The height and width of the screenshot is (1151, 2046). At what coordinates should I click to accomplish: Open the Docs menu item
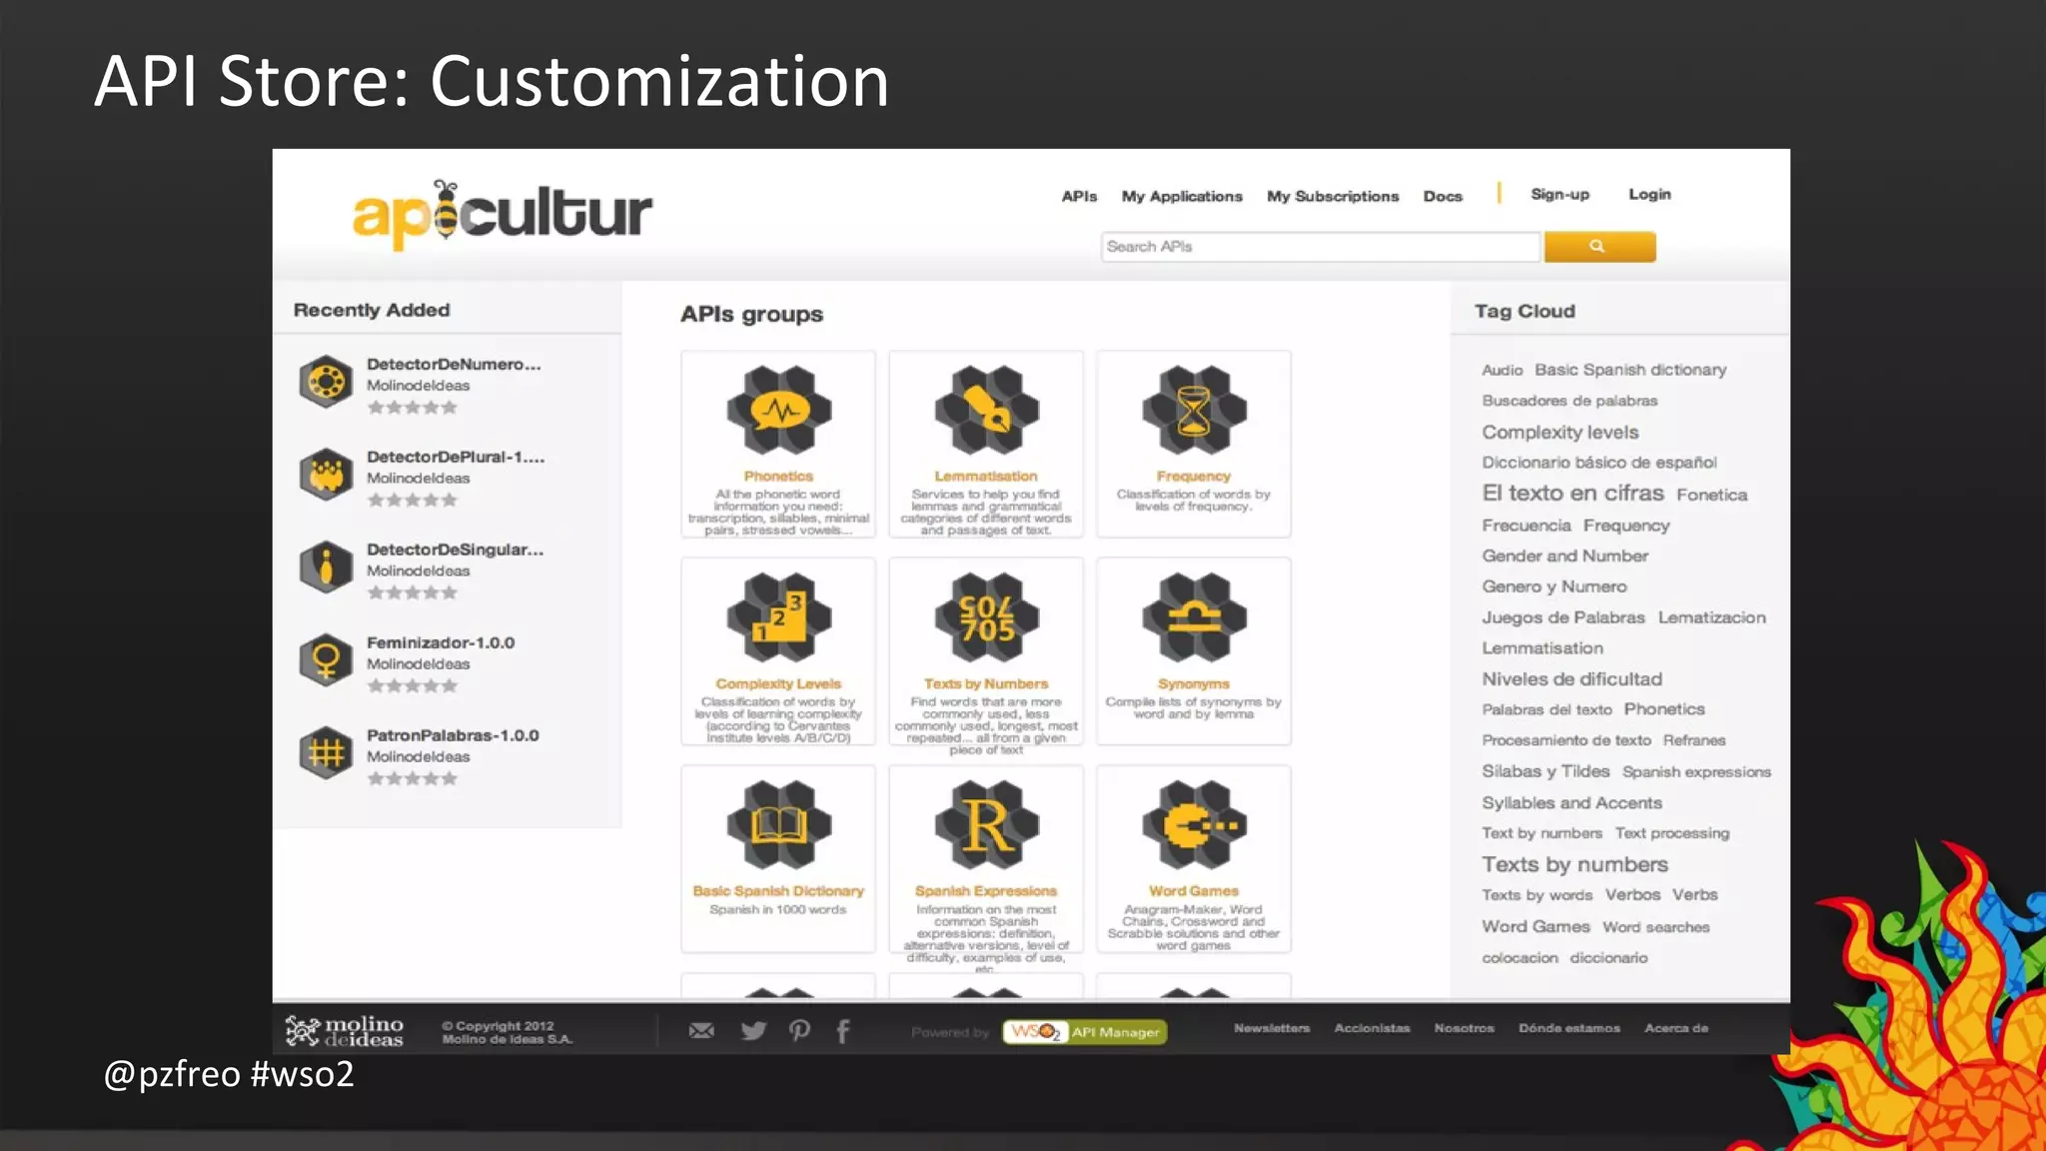[1443, 197]
